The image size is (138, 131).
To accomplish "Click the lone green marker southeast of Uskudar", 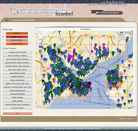I will [125, 91].
